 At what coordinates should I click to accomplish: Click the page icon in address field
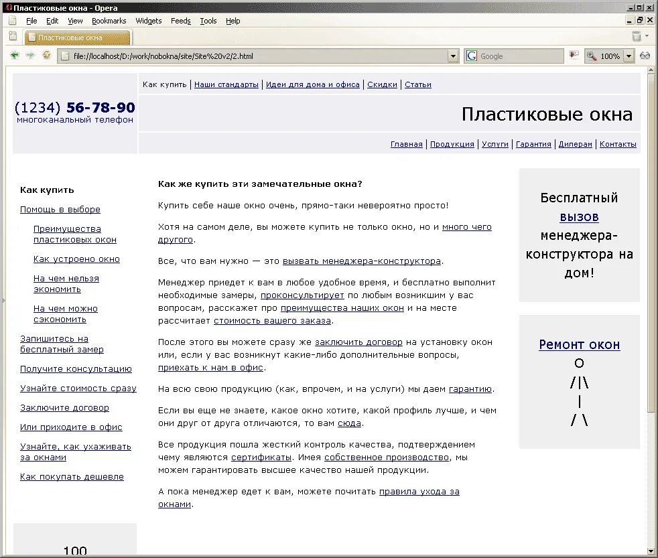[x=65, y=56]
